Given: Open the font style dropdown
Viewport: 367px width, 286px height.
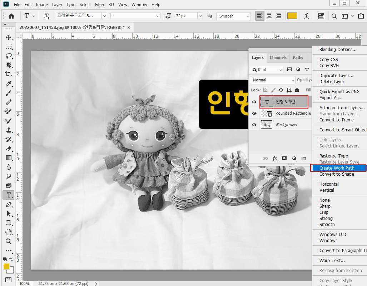Looking at the screenshot, I should (158, 16).
